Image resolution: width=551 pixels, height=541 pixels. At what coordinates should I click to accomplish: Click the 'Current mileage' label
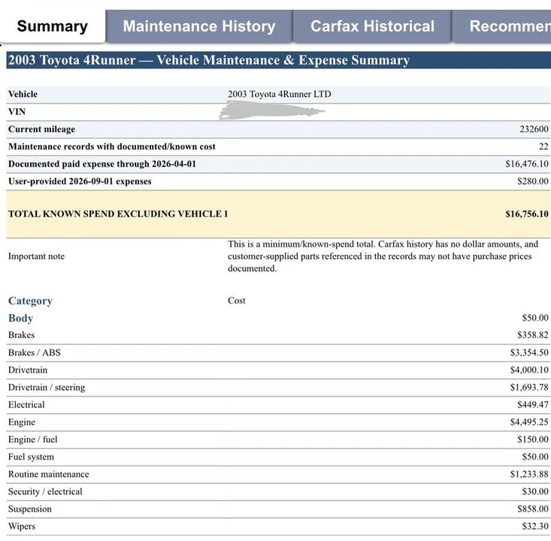(41, 129)
